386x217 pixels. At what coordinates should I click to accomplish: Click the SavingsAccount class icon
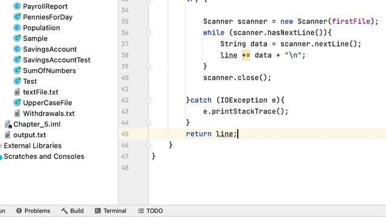pyautogui.click(x=17, y=49)
